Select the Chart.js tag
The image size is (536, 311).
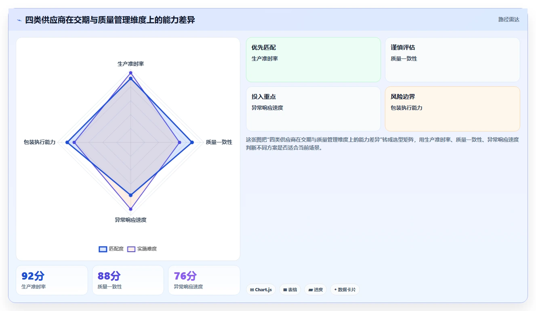tap(261, 290)
